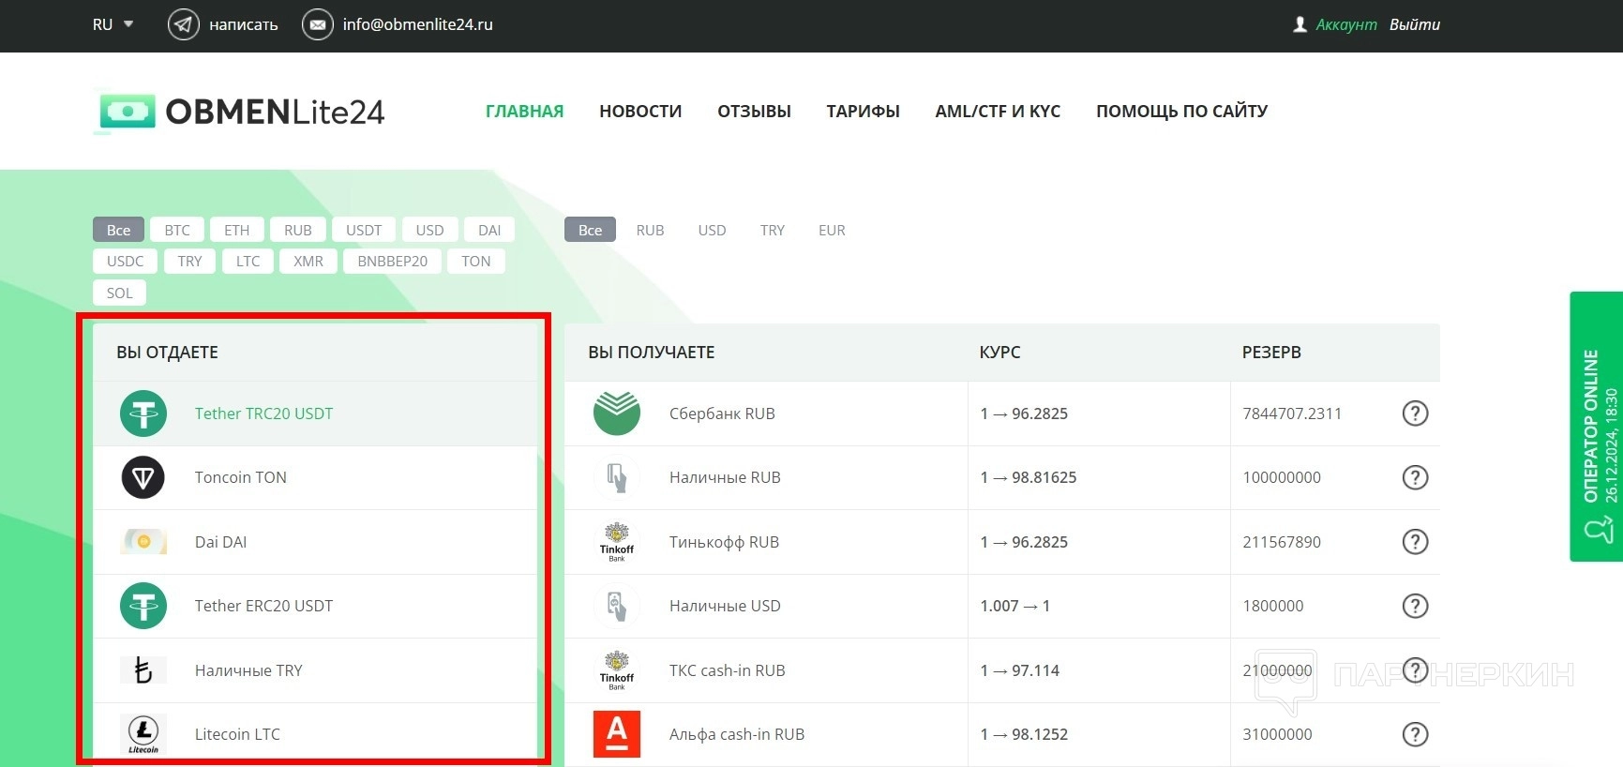Open the RU language dropdown
The height and width of the screenshot is (767, 1623).
click(113, 24)
